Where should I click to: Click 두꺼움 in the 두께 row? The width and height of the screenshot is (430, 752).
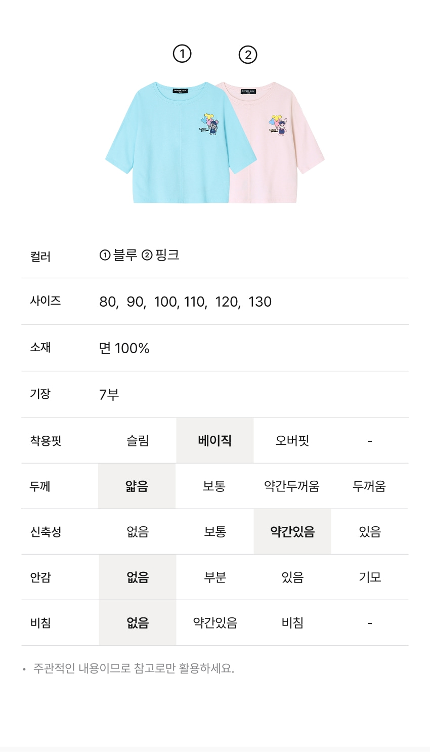369,486
